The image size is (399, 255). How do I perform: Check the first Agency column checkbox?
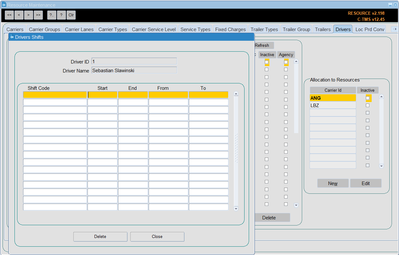(286, 62)
